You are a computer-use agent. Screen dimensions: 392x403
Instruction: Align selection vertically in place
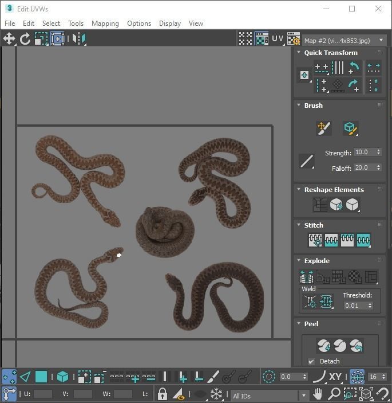(x=322, y=85)
